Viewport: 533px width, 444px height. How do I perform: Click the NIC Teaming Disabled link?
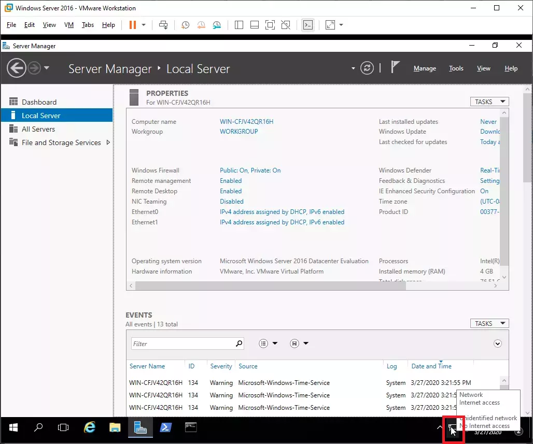click(x=231, y=202)
